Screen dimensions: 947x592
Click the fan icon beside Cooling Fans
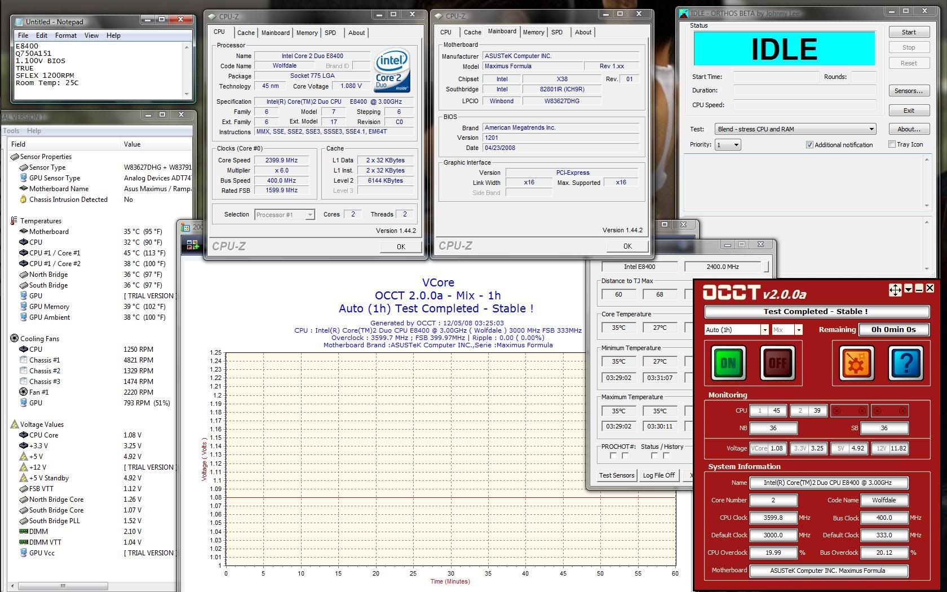point(14,338)
